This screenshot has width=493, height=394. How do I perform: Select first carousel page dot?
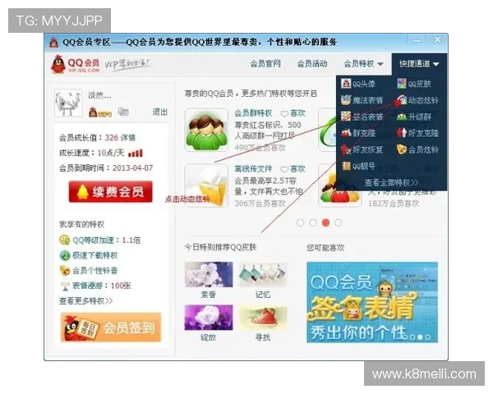300,222
